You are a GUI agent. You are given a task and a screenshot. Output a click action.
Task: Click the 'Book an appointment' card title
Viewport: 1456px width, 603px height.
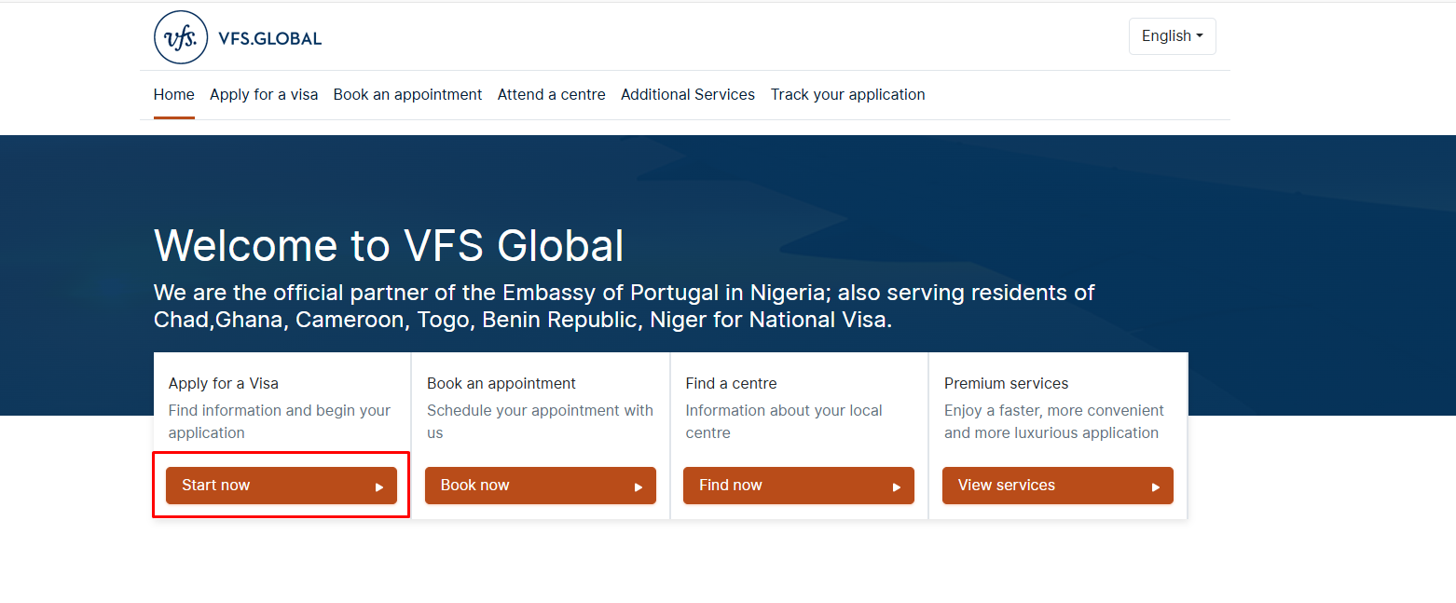click(x=501, y=383)
